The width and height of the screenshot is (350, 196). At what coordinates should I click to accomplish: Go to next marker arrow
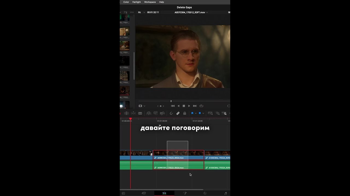pos(164,106)
